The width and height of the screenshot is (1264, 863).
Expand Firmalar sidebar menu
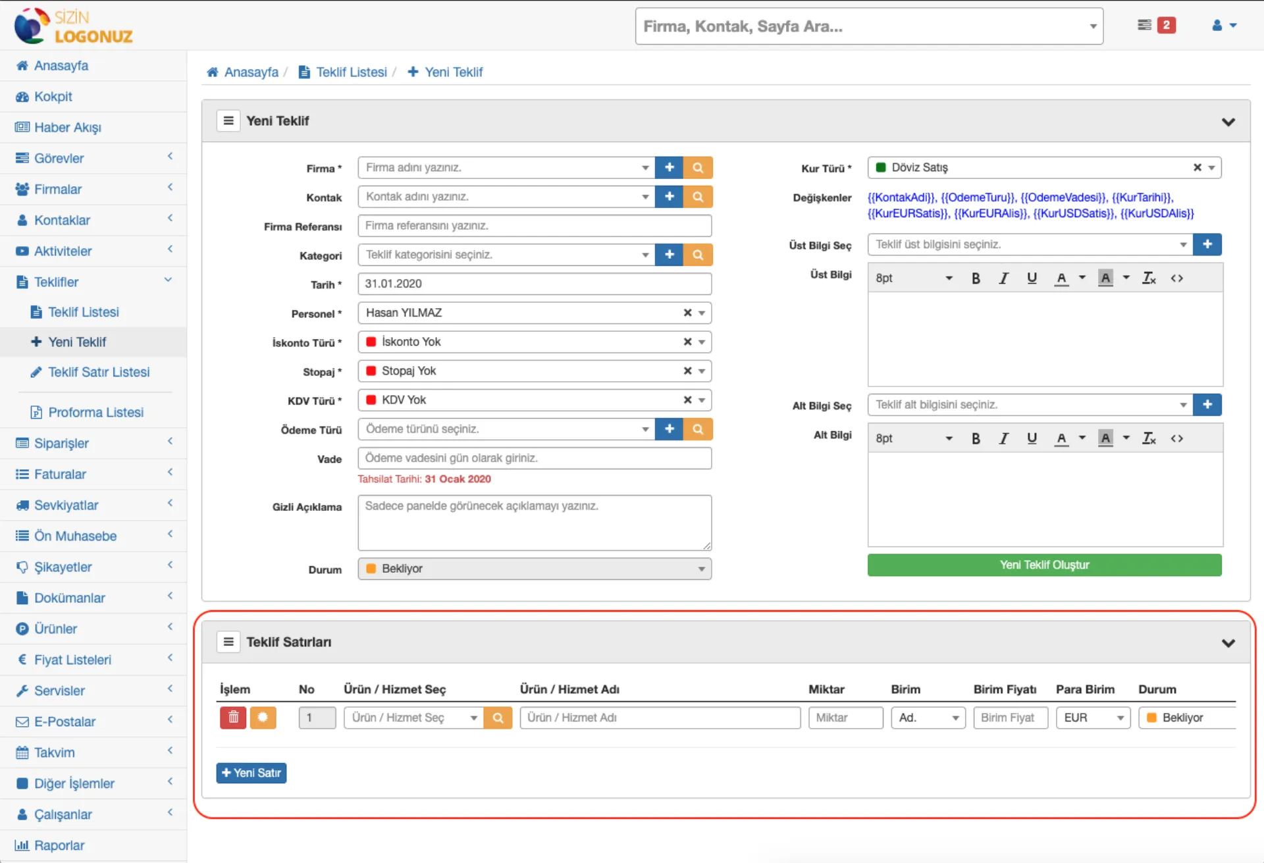coord(93,190)
